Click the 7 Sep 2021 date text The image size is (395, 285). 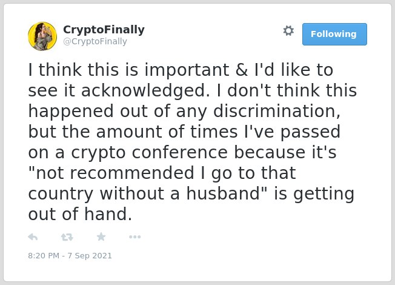[x=90, y=255]
